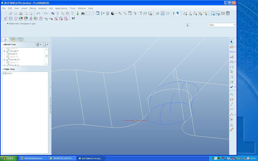
Task: Select the arrow Select tool in right toolbar
Action: coord(231,42)
